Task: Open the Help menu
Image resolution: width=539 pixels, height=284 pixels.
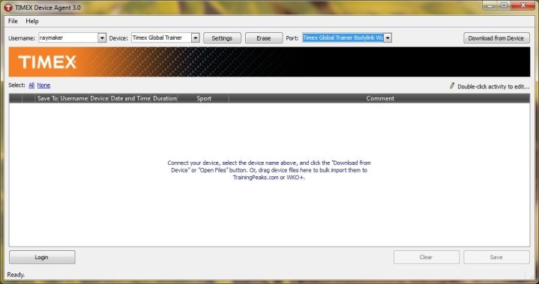Action: [x=32, y=21]
